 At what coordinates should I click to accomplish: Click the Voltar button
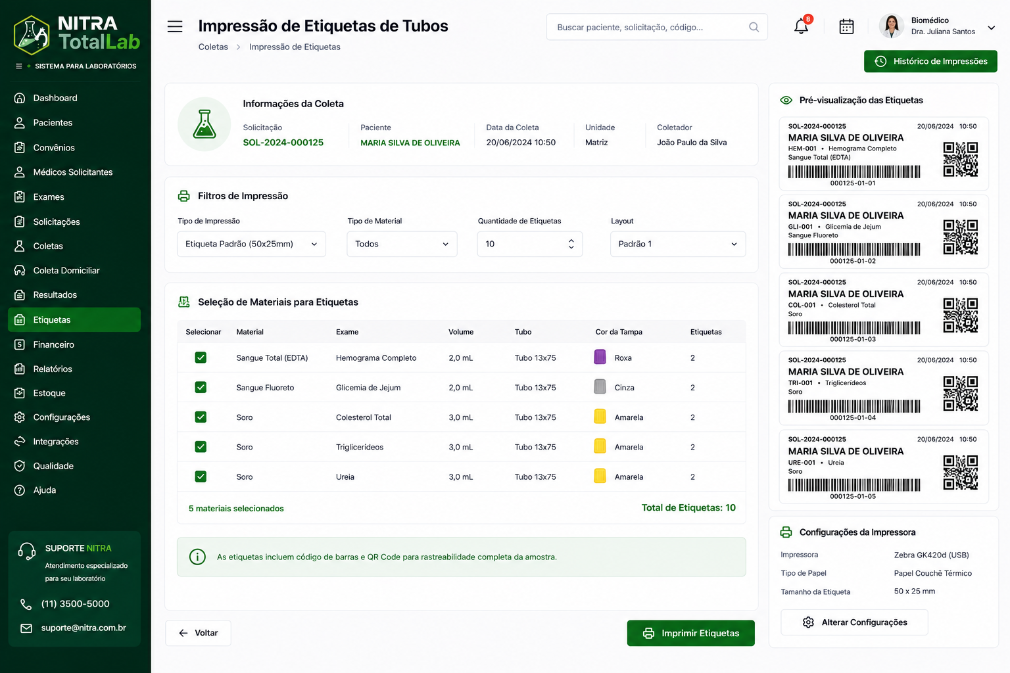[198, 633]
